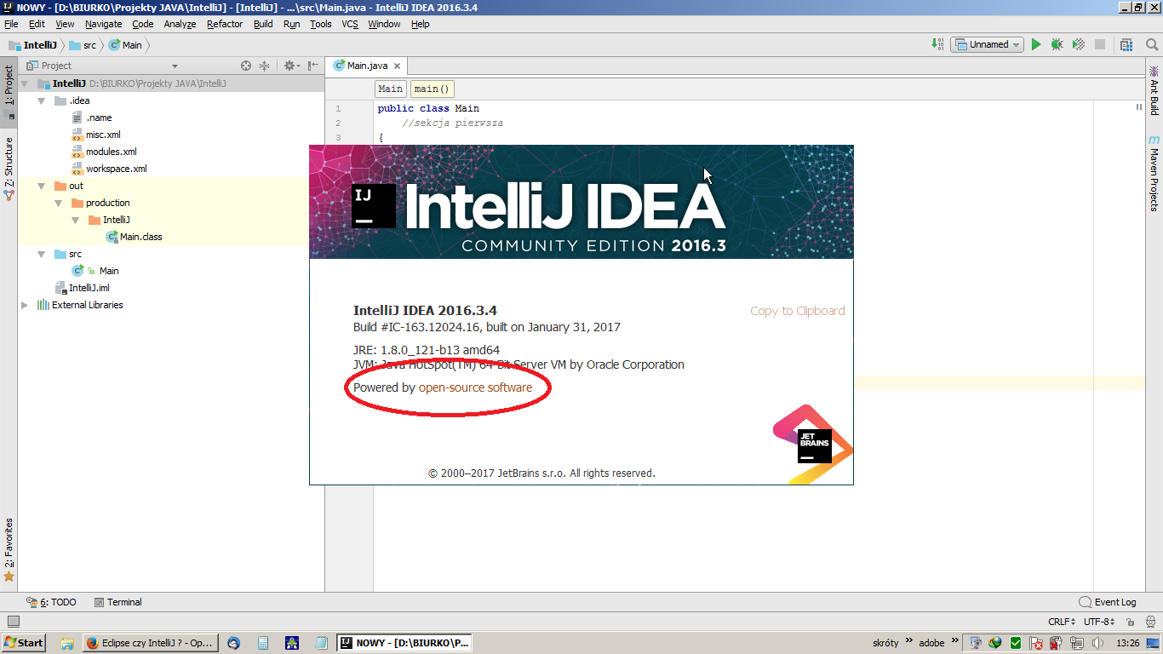Collapse all icon in Project panel
Screen dimensions: 1163x654
(264, 66)
